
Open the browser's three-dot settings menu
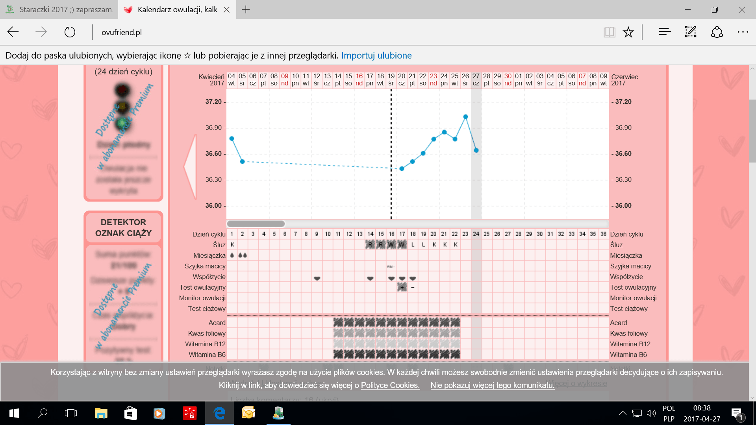pyautogui.click(x=743, y=32)
